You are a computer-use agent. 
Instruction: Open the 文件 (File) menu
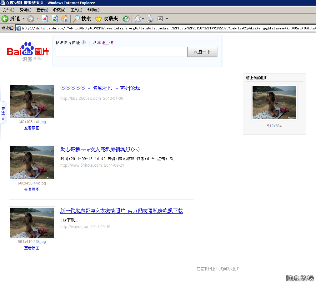(x=8, y=10)
